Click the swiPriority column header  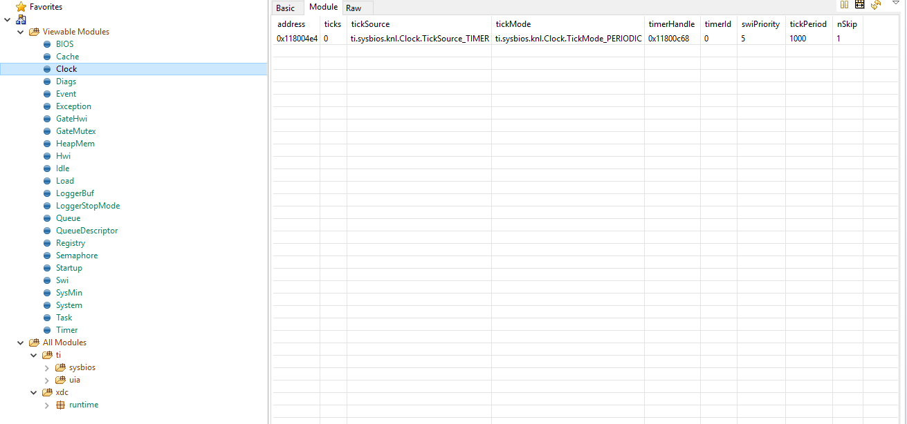click(761, 24)
